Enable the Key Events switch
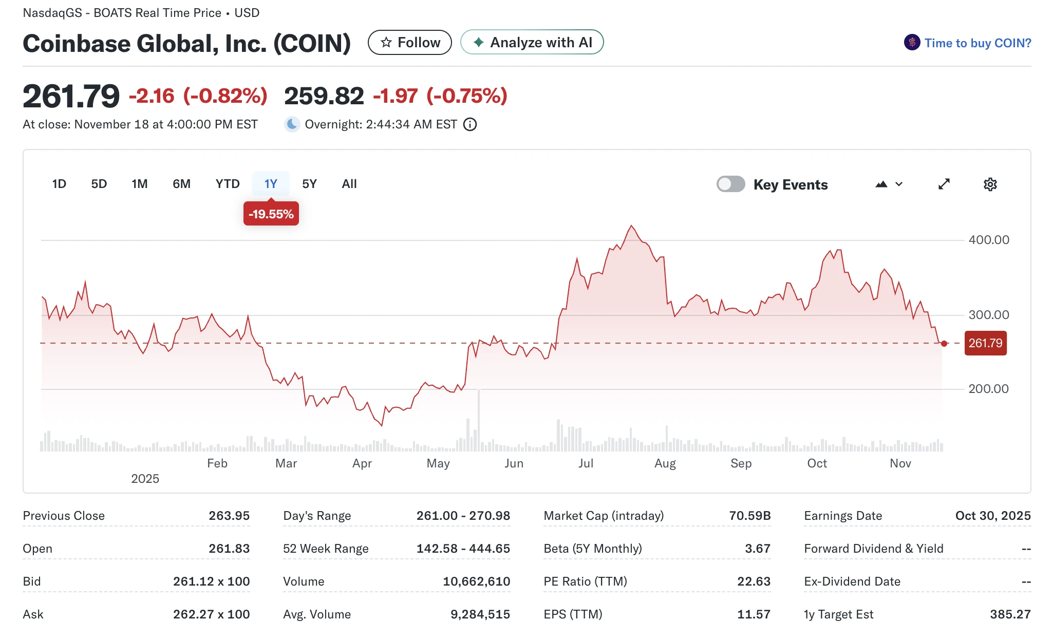This screenshot has height=639, width=1052. [731, 184]
